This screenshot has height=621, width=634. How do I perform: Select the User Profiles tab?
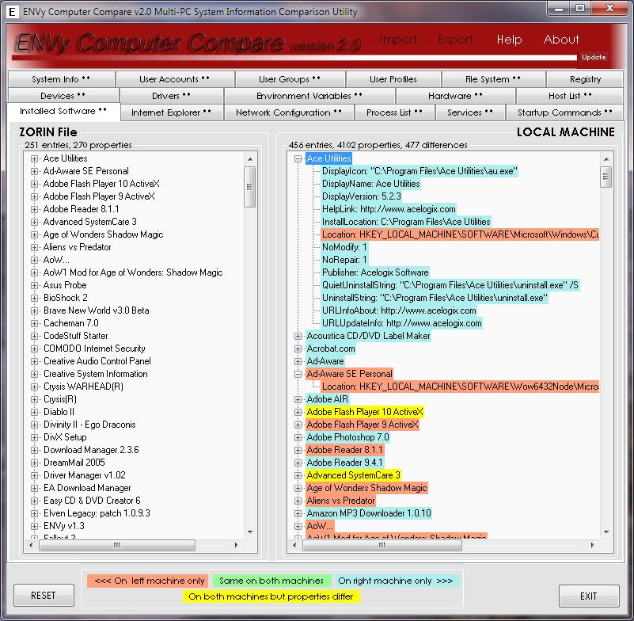tap(393, 79)
